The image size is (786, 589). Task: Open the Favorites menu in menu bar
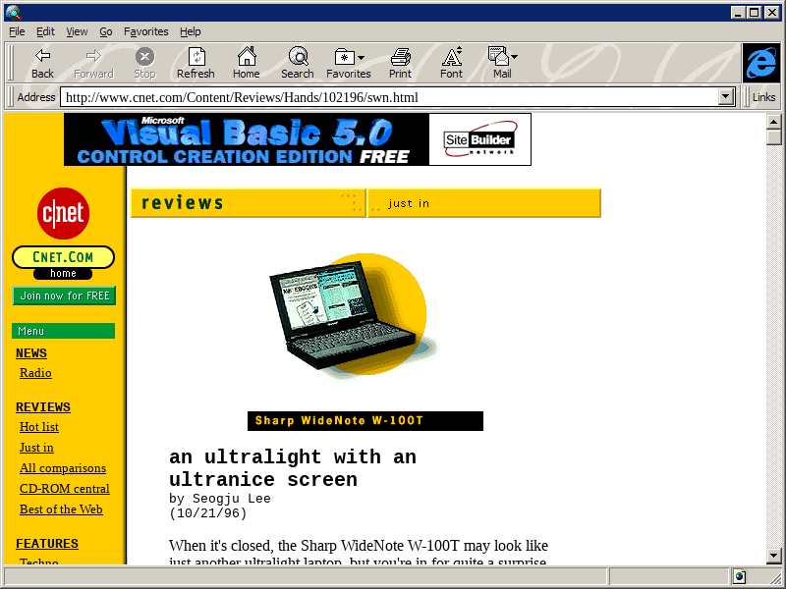point(145,31)
